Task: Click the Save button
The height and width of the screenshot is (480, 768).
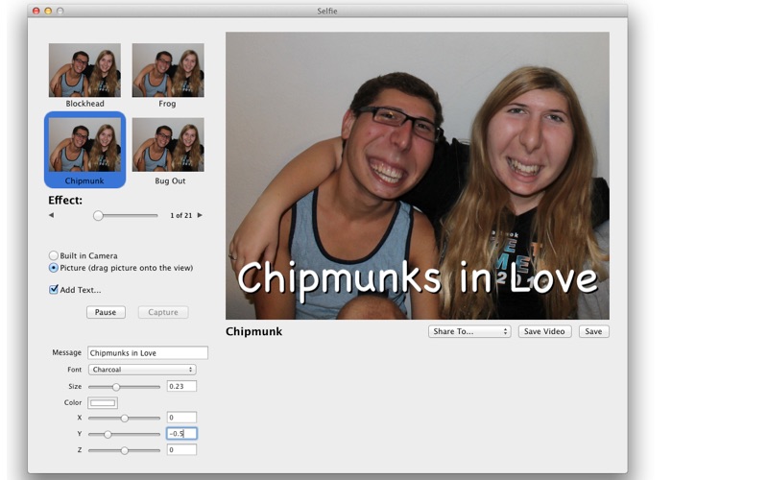Action: (x=593, y=331)
